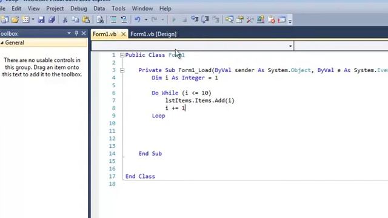Screen dimensions: 388x218
Task: Open the Object Browser toolbar icon
Action: click(x=261, y=19)
